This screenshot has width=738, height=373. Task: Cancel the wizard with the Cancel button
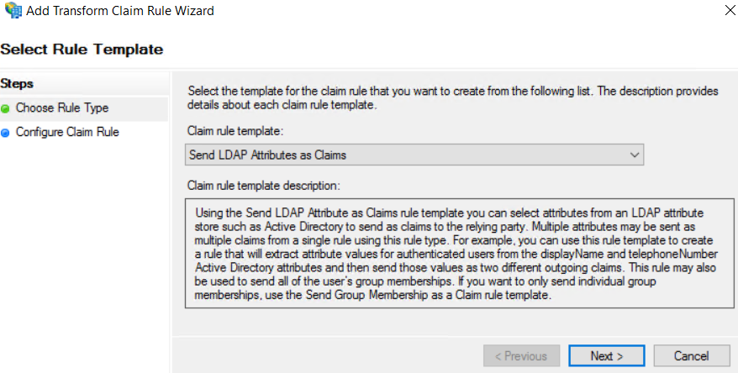[x=692, y=356]
